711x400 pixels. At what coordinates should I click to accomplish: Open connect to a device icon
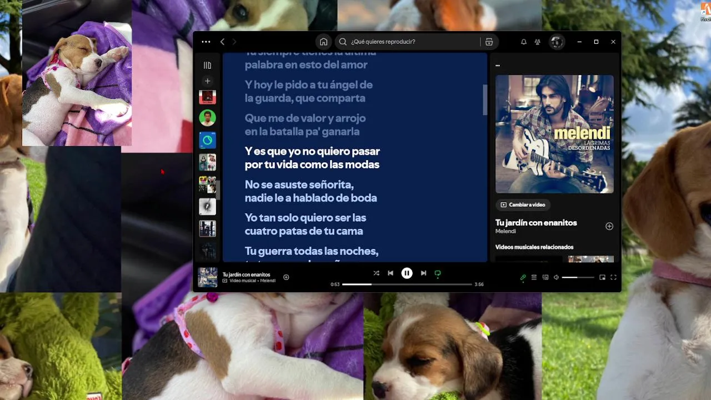(x=545, y=277)
